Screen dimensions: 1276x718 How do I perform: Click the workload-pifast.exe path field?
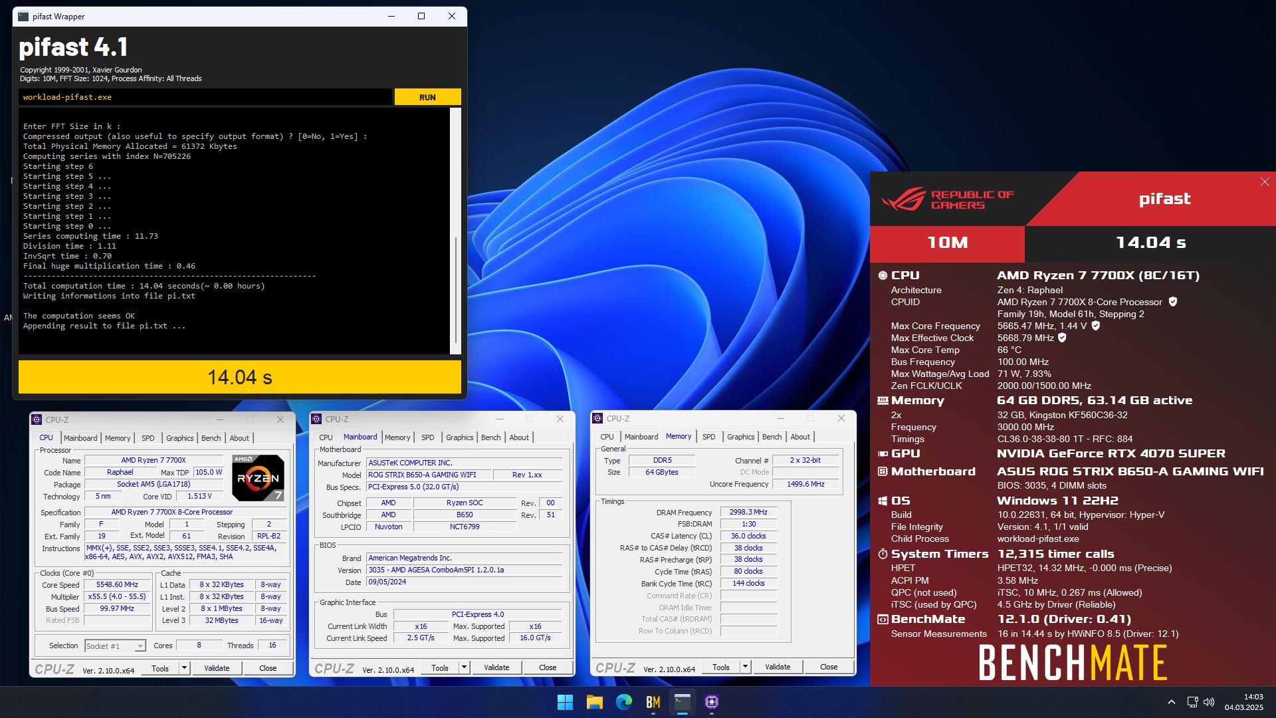205,97
